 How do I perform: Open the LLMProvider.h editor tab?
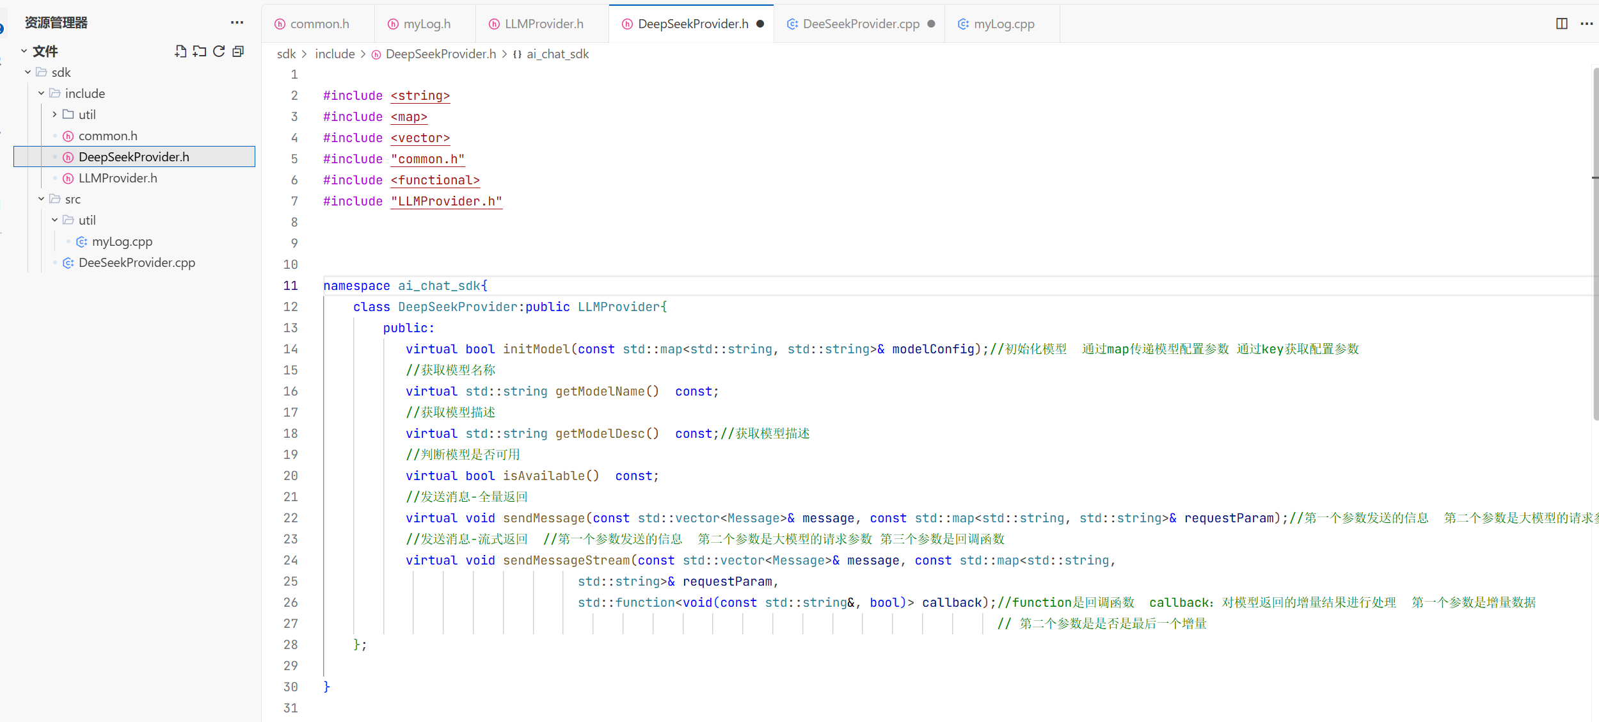[543, 24]
